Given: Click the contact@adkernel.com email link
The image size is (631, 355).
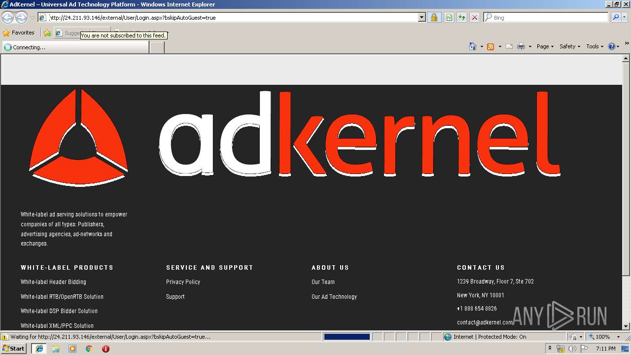Looking at the screenshot, I should pos(485,322).
